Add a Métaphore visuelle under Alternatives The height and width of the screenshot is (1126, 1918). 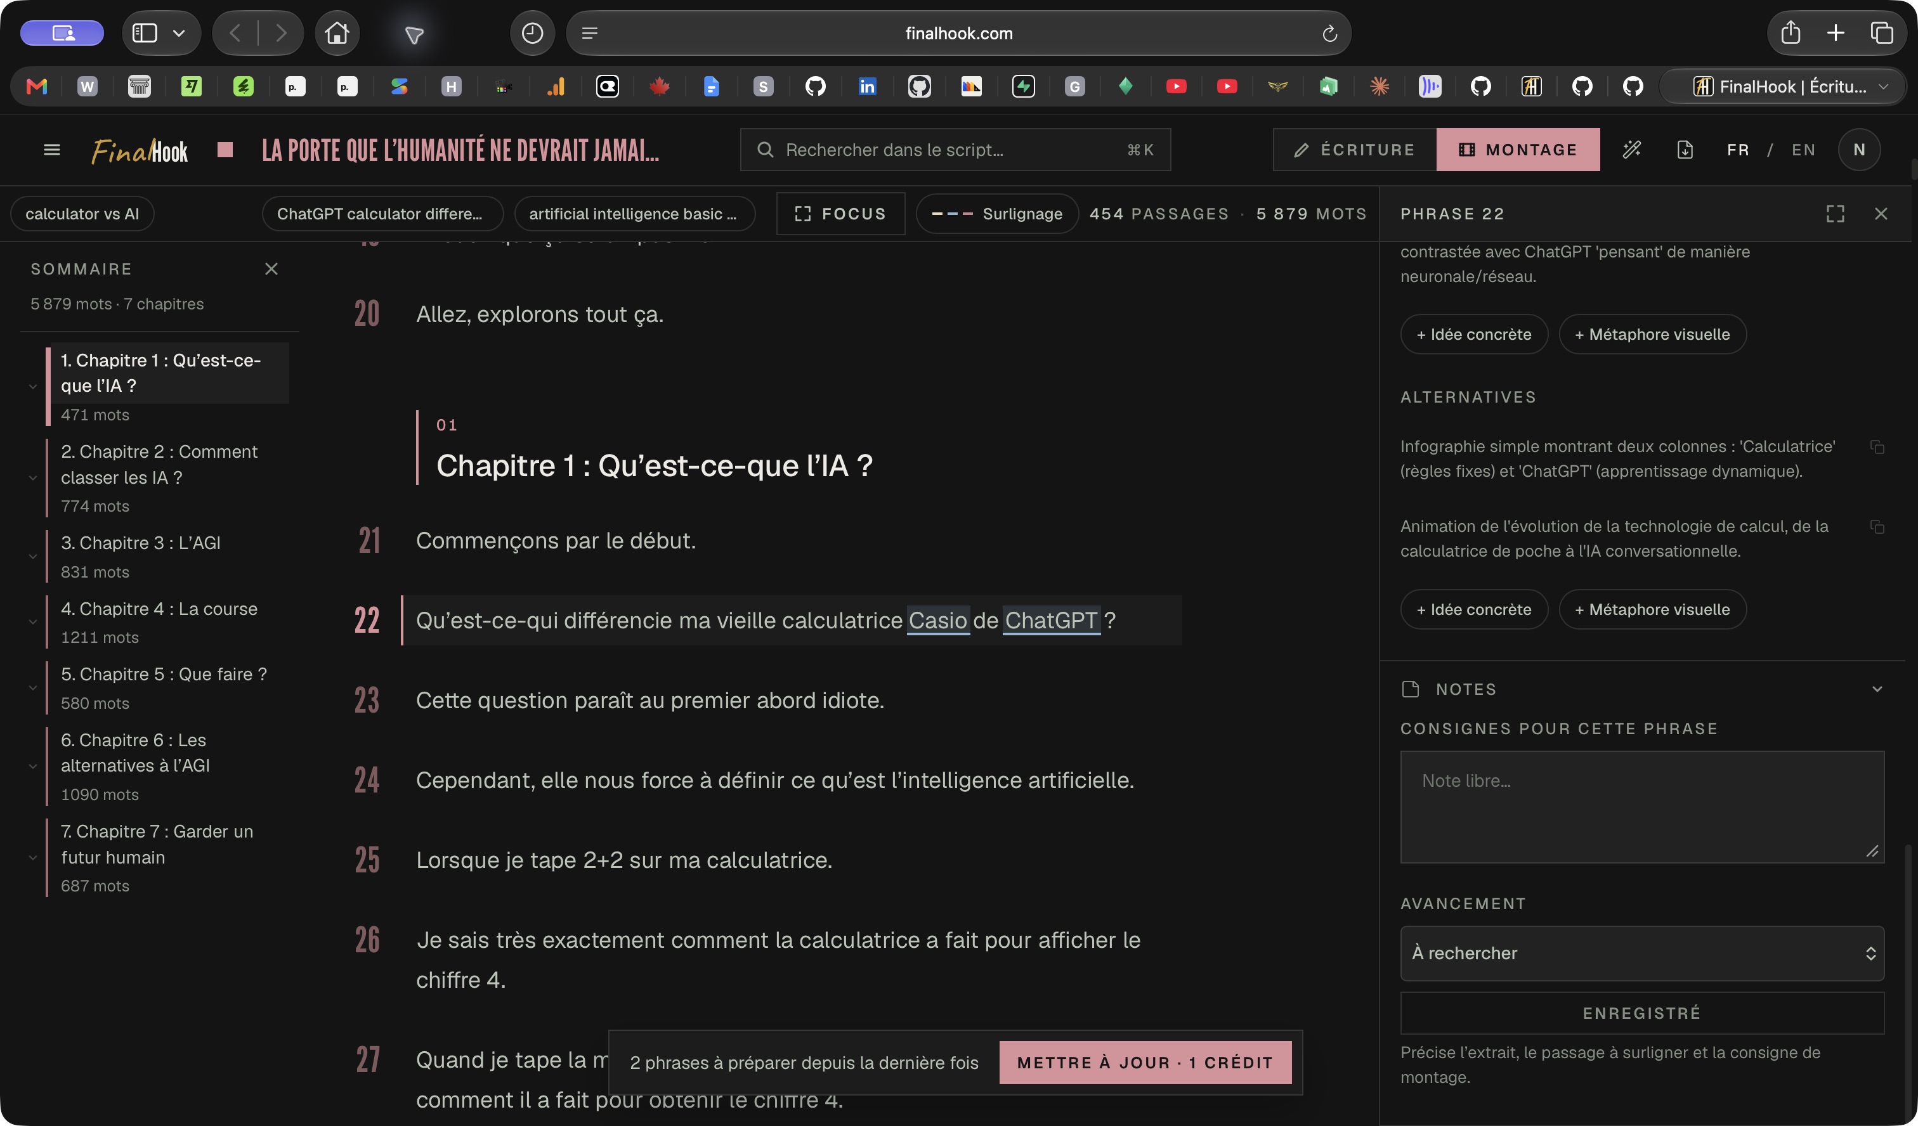point(1652,609)
